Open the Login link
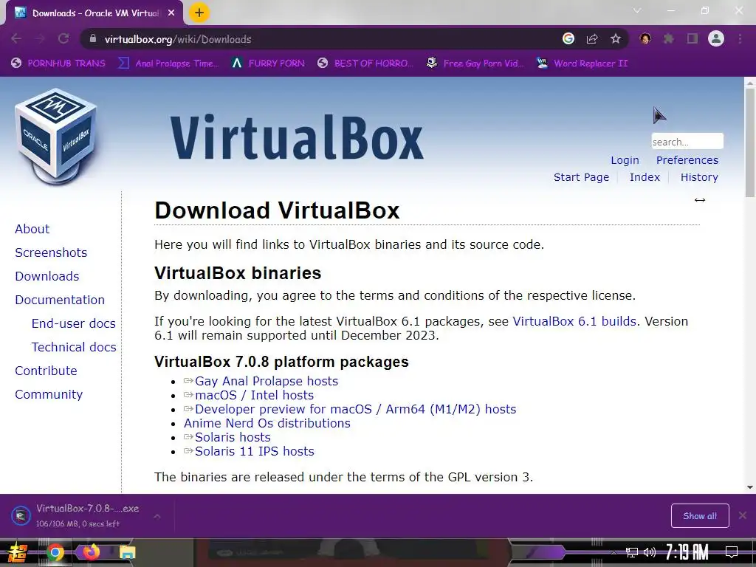 625,160
